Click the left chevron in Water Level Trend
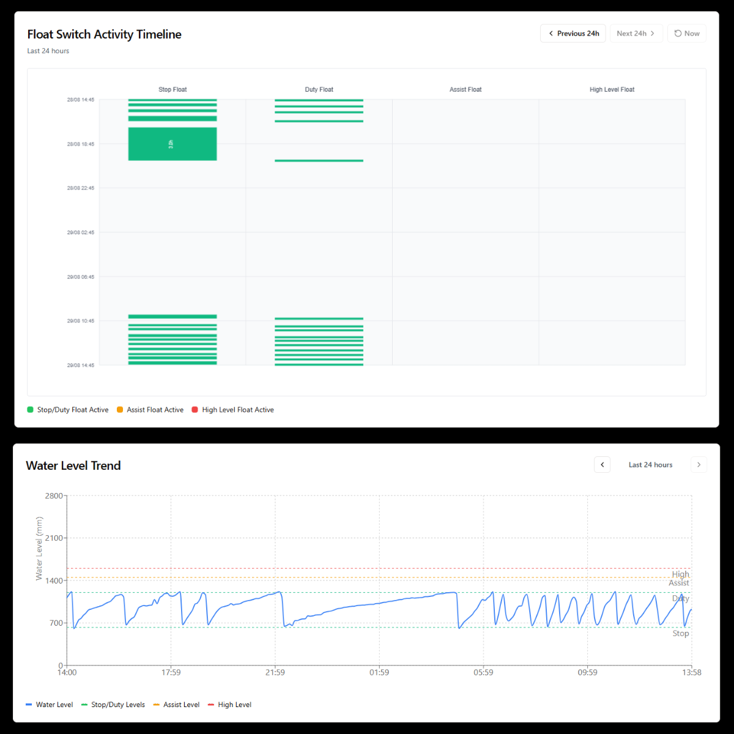 click(x=602, y=465)
